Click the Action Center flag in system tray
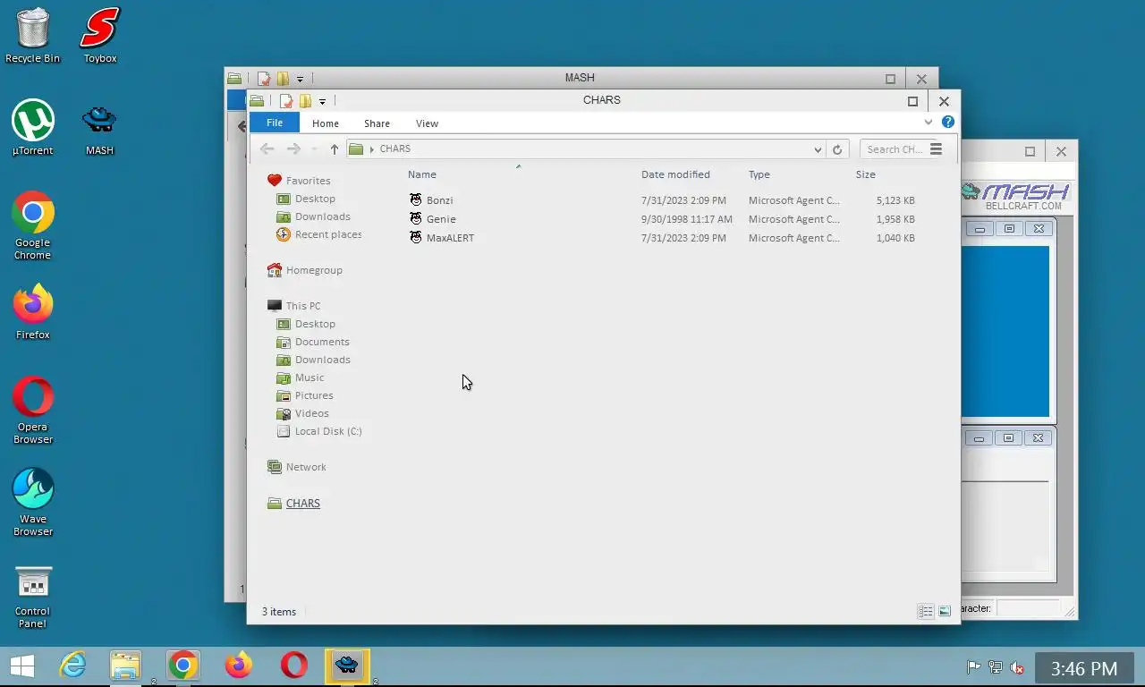Screen dimensions: 1145x687 (973, 667)
